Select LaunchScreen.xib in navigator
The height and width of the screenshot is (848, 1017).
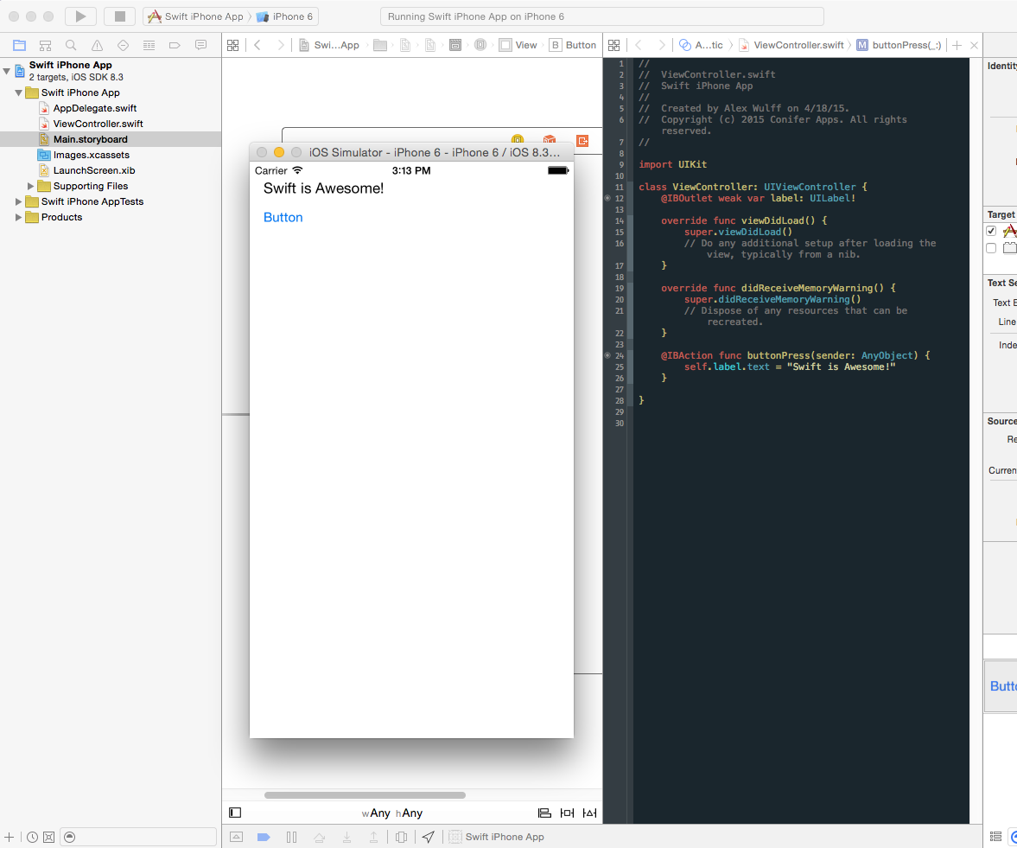(94, 170)
